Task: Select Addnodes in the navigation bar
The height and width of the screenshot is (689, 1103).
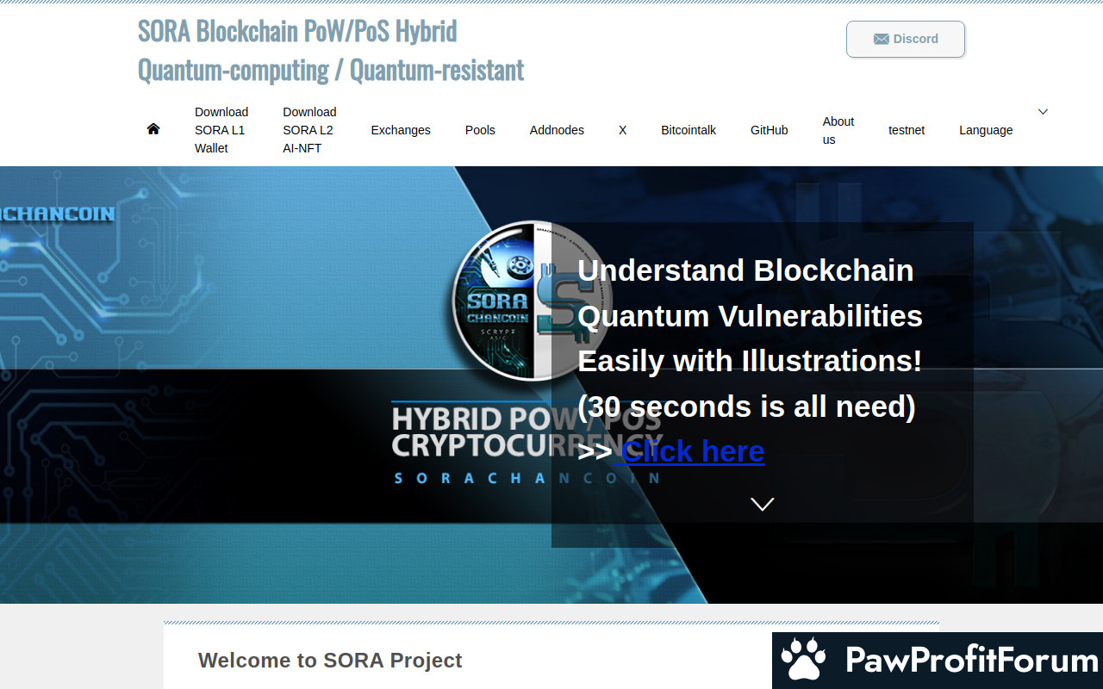Action: [557, 130]
